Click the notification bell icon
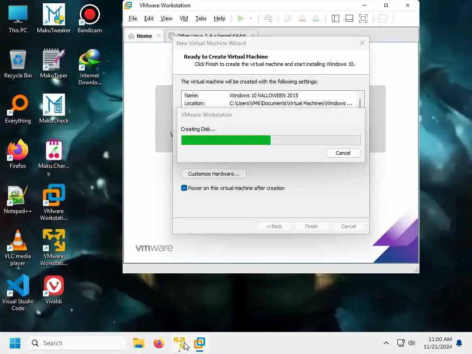Image resolution: width=472 pixels, height=354 pixels. [x=460, y=343]
